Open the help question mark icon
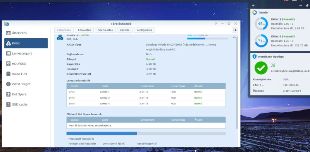The image size is (310, 152). pyautogui.click(x=216, y=24)
